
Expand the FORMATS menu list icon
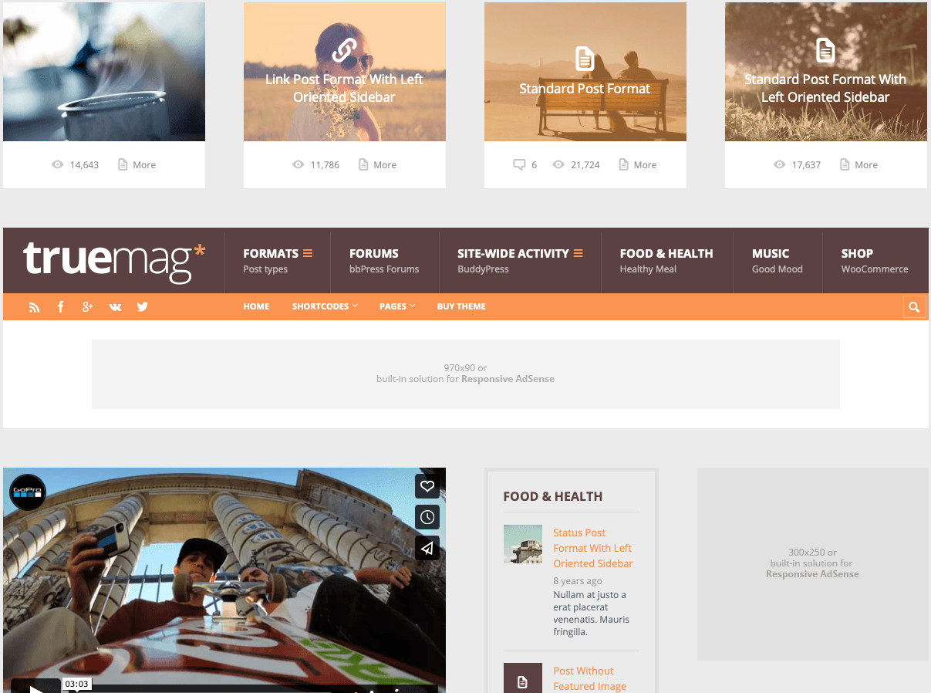307,252
